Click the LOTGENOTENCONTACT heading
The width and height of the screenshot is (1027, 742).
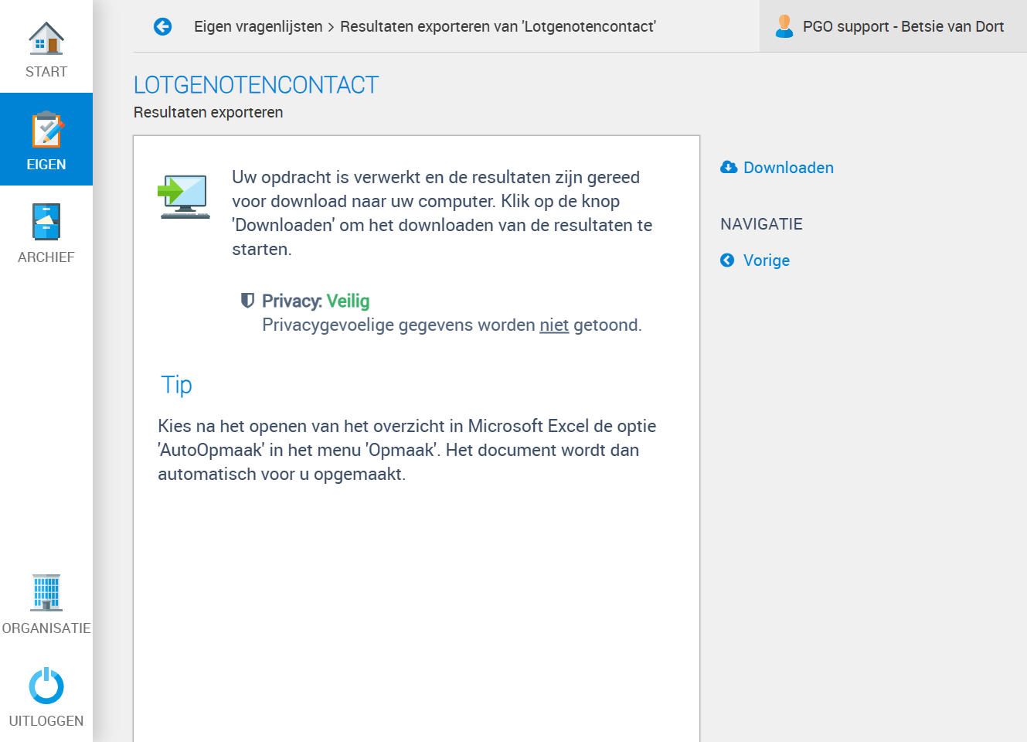256,85
